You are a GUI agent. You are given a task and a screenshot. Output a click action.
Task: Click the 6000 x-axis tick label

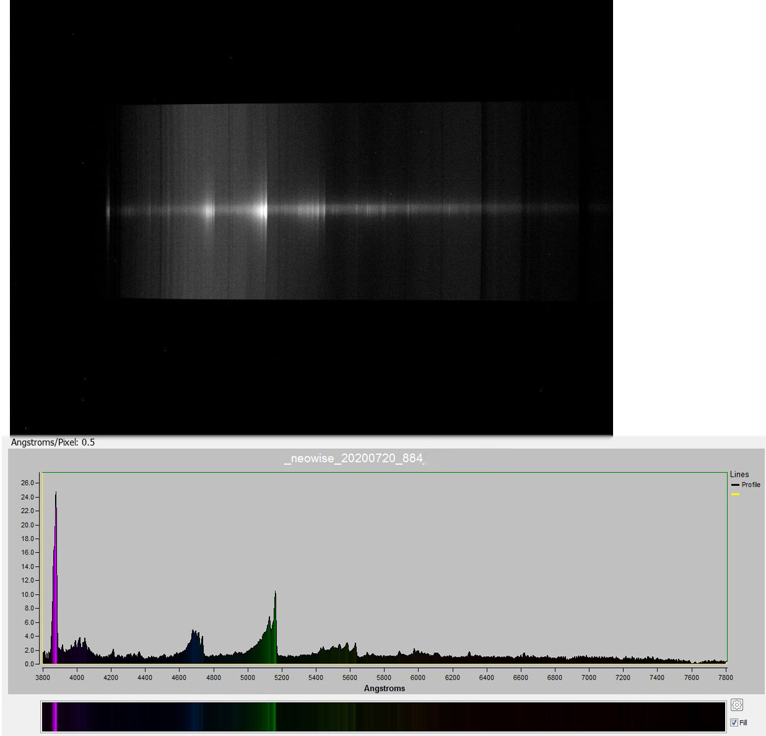click(x=418, y=677)
